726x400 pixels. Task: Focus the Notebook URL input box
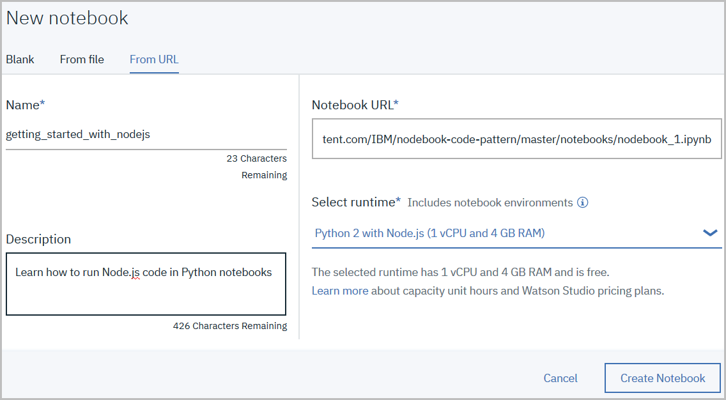516,139
